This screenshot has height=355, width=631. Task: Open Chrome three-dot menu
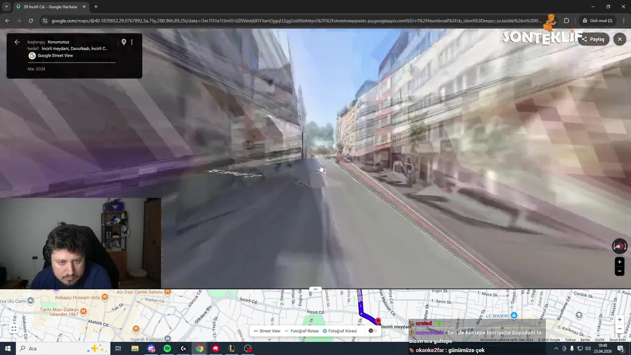[624, 21]
